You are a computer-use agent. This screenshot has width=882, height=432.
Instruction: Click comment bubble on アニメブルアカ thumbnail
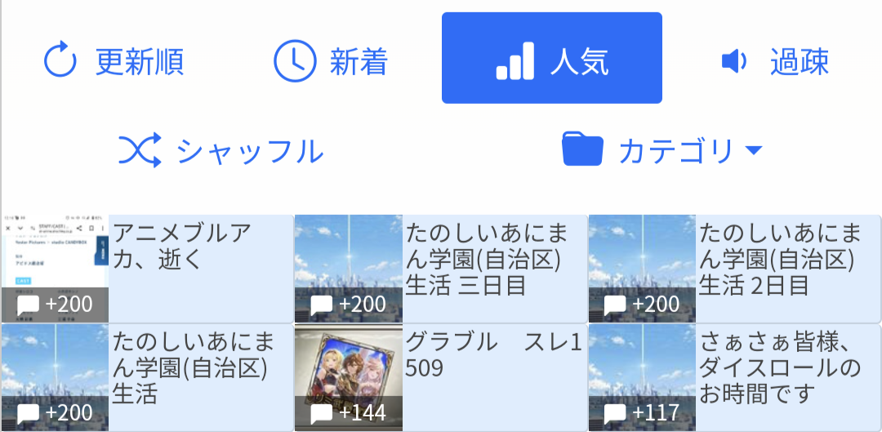28,305
